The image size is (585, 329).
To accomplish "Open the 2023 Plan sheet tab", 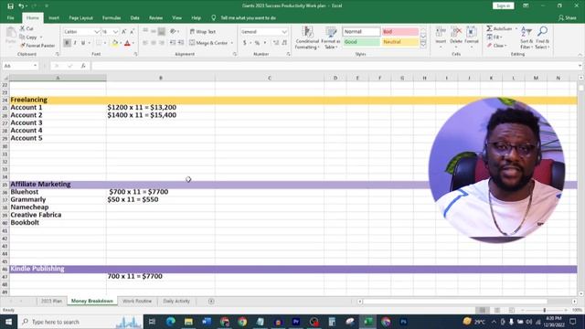I will point(51,301).
